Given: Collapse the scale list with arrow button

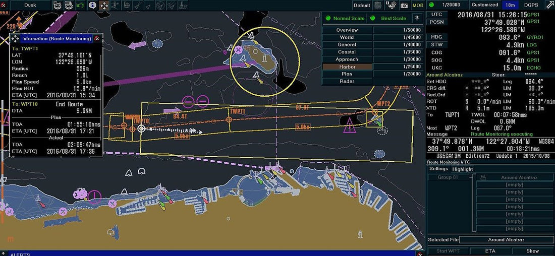Looking at the screenshot, I should coord(417,19).
